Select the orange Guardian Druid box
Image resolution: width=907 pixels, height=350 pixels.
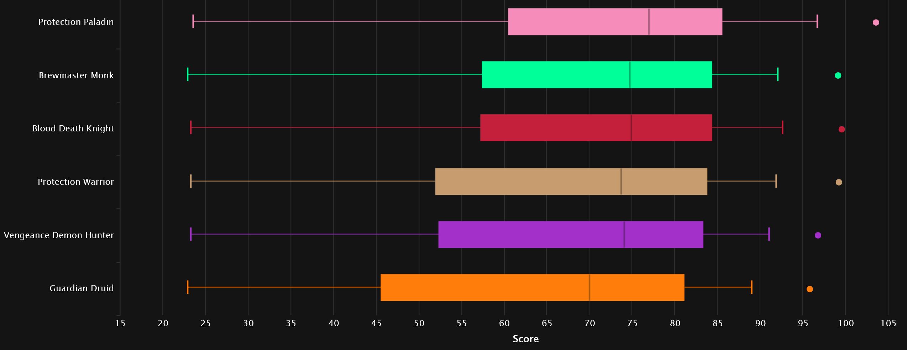coord(532,288)
